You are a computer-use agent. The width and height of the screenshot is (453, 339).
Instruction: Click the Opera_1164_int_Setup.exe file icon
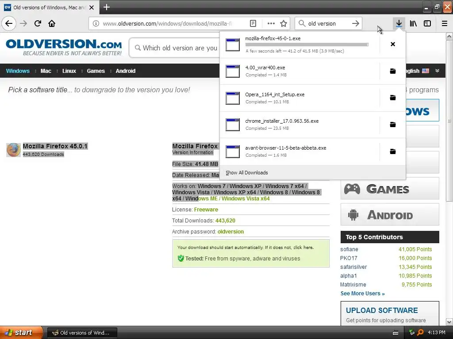coord(233,98)
